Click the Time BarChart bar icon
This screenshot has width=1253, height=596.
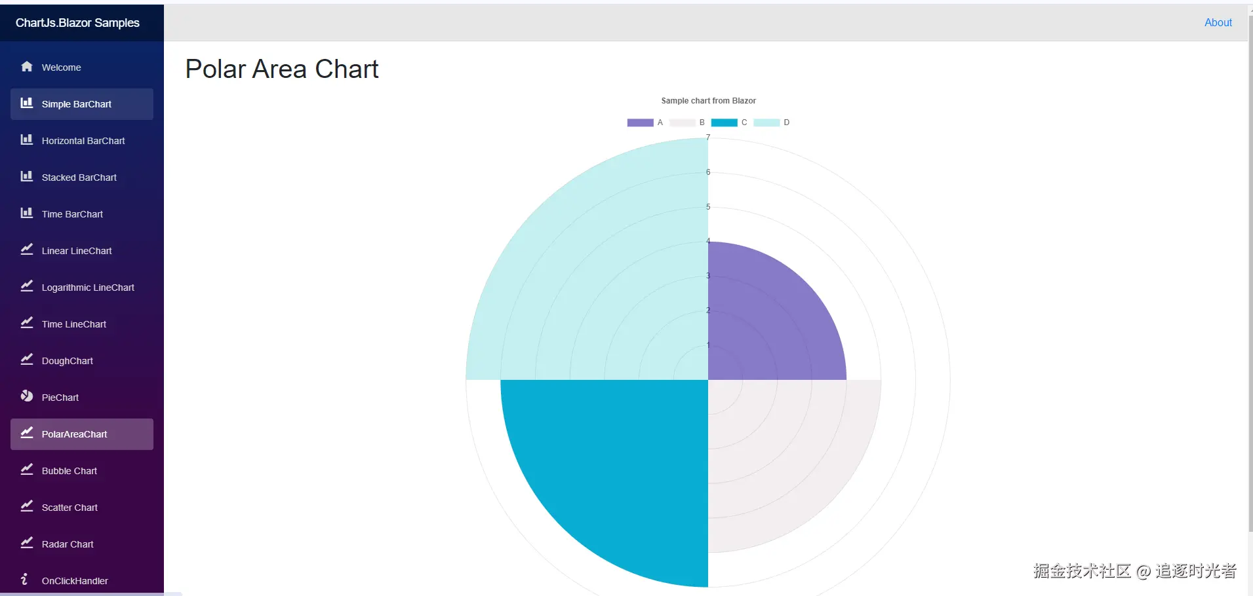point(27,214)
